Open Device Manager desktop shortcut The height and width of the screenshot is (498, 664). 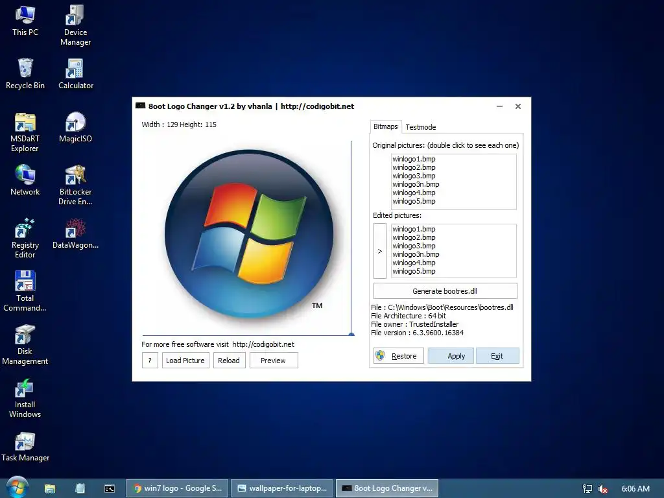[x=75, y=25]
